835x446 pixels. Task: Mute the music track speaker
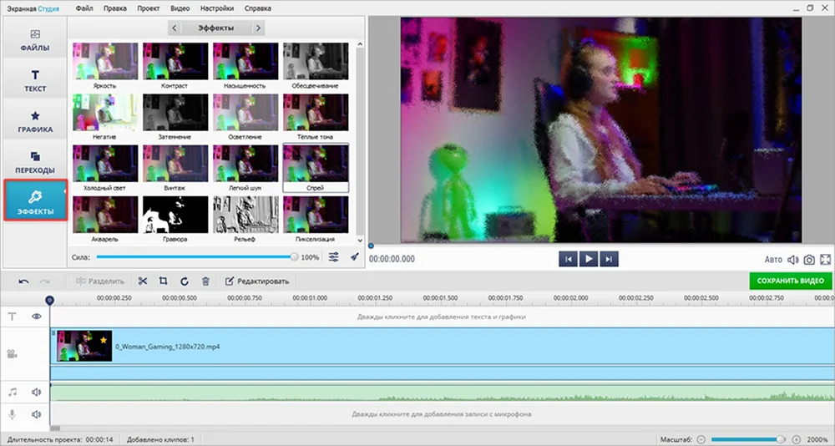37,391
